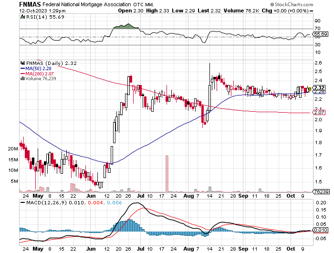Click the MA(200) 2.07 legend label
334x253 pixels.
click(x=37, y=74)
